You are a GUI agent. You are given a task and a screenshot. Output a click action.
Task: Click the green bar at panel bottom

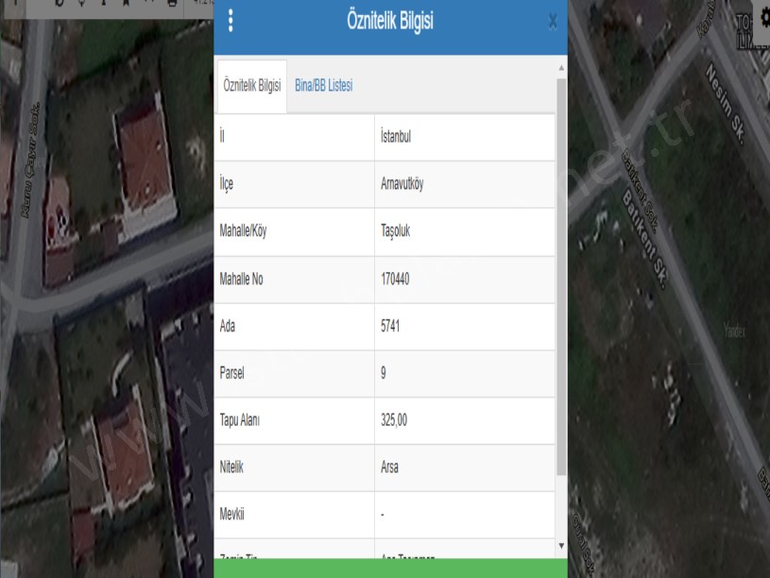pyautogui.click(x=390, y=568)
